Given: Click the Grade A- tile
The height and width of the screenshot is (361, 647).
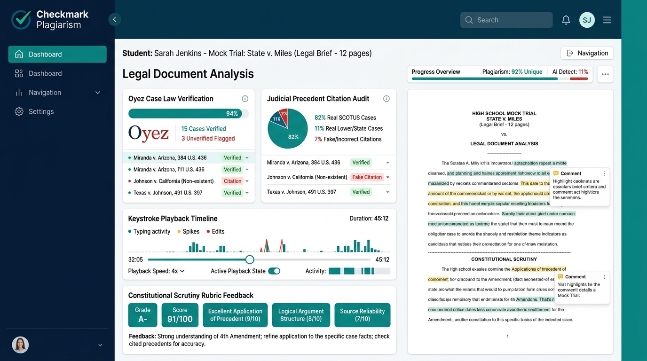Looking at the screenshot, I should point(142,315).
